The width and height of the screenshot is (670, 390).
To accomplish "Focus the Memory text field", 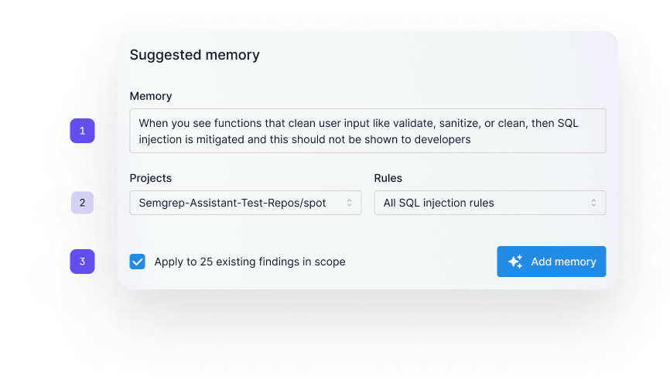I will point(367,131).
